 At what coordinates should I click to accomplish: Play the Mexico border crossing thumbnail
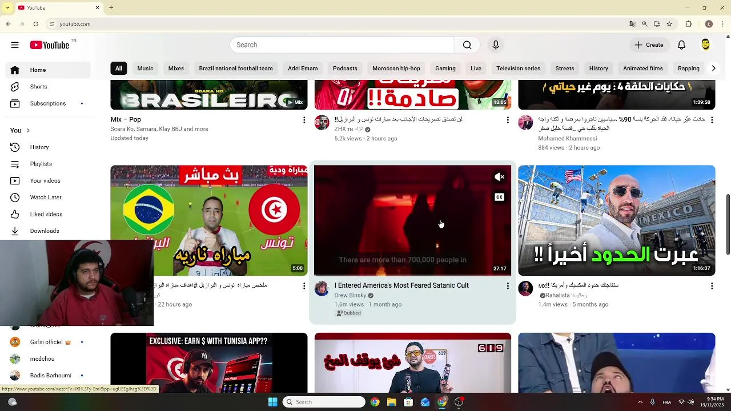[616, 220]
